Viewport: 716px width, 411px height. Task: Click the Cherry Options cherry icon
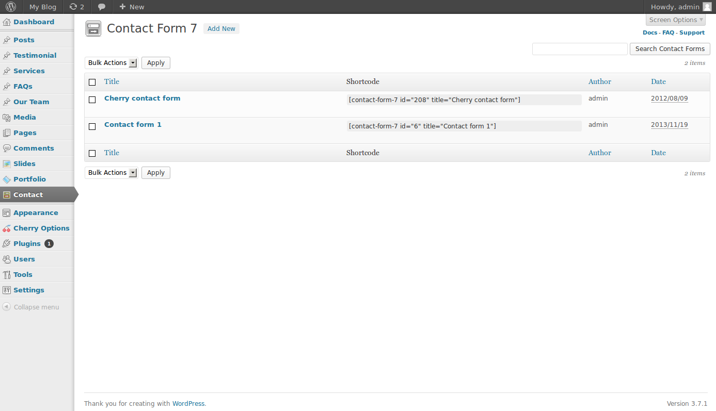(x=7, y=228)
